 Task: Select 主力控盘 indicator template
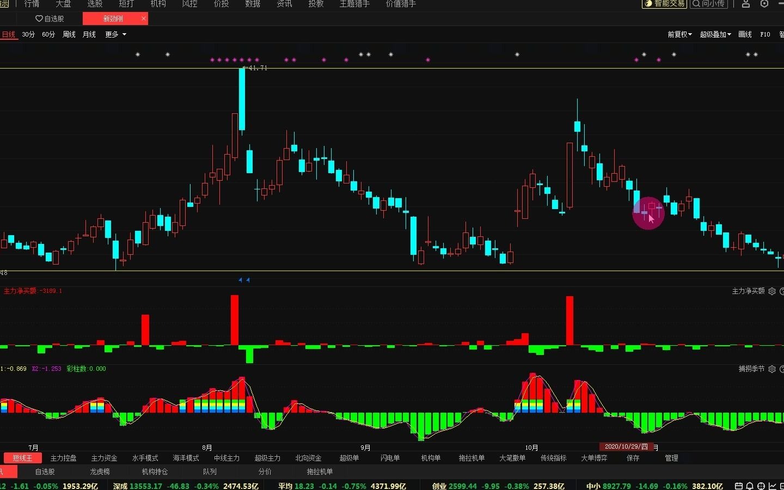click(64, 458)
